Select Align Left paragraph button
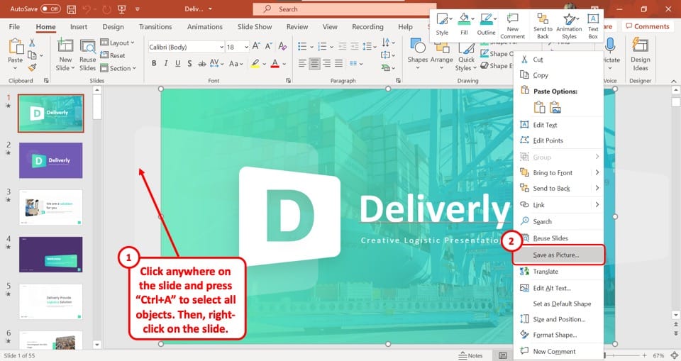681x361 pixels. (x=302, y=63)
